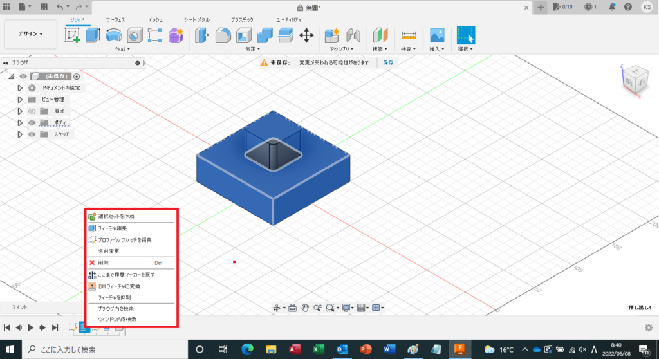
Task: Choose 選択セットを作成 in context menu
Action: (131, 216)
